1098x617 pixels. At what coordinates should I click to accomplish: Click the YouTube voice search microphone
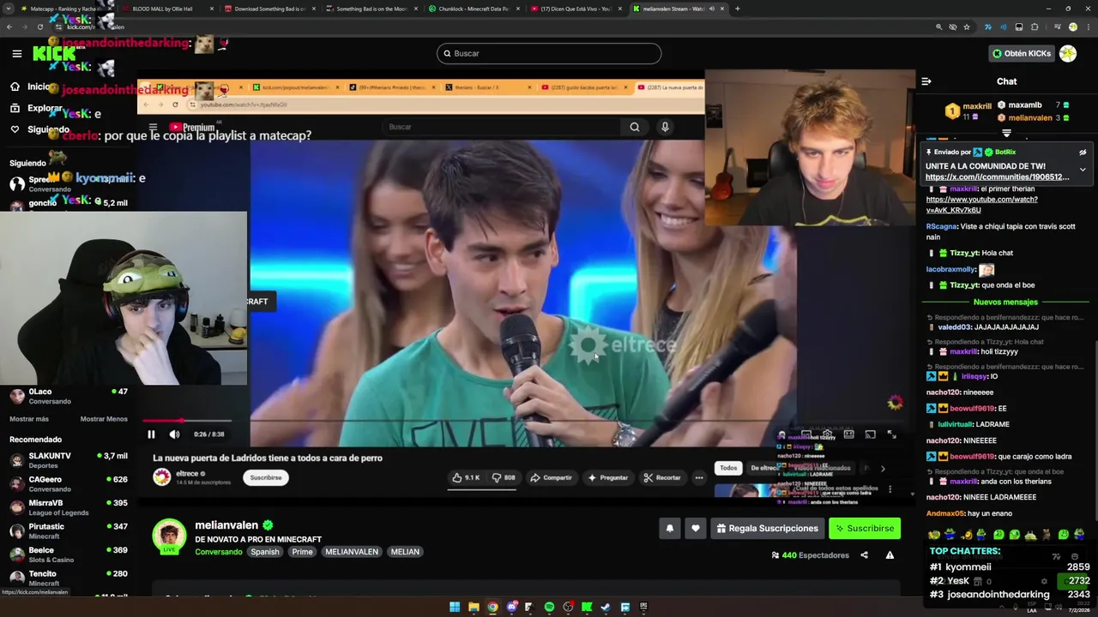pyautogui.click(x=665, y=127)
